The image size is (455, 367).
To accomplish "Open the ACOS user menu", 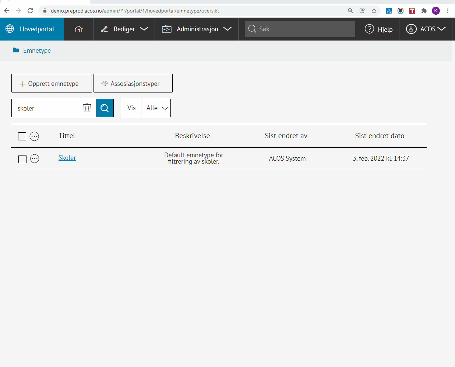I will point(426,29).
